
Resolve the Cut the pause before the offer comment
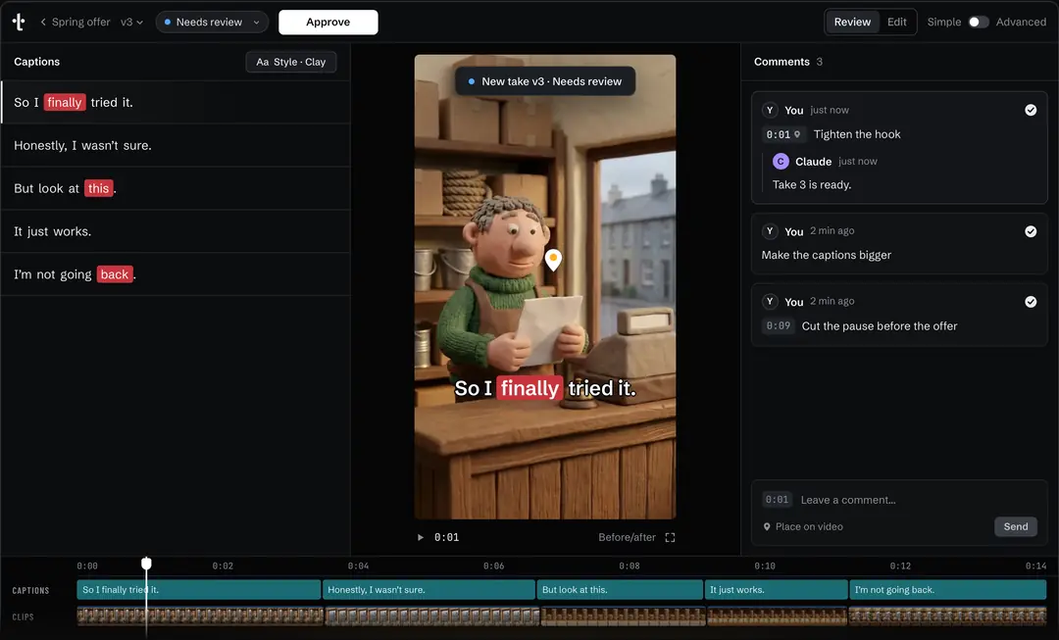point(1031,302)
